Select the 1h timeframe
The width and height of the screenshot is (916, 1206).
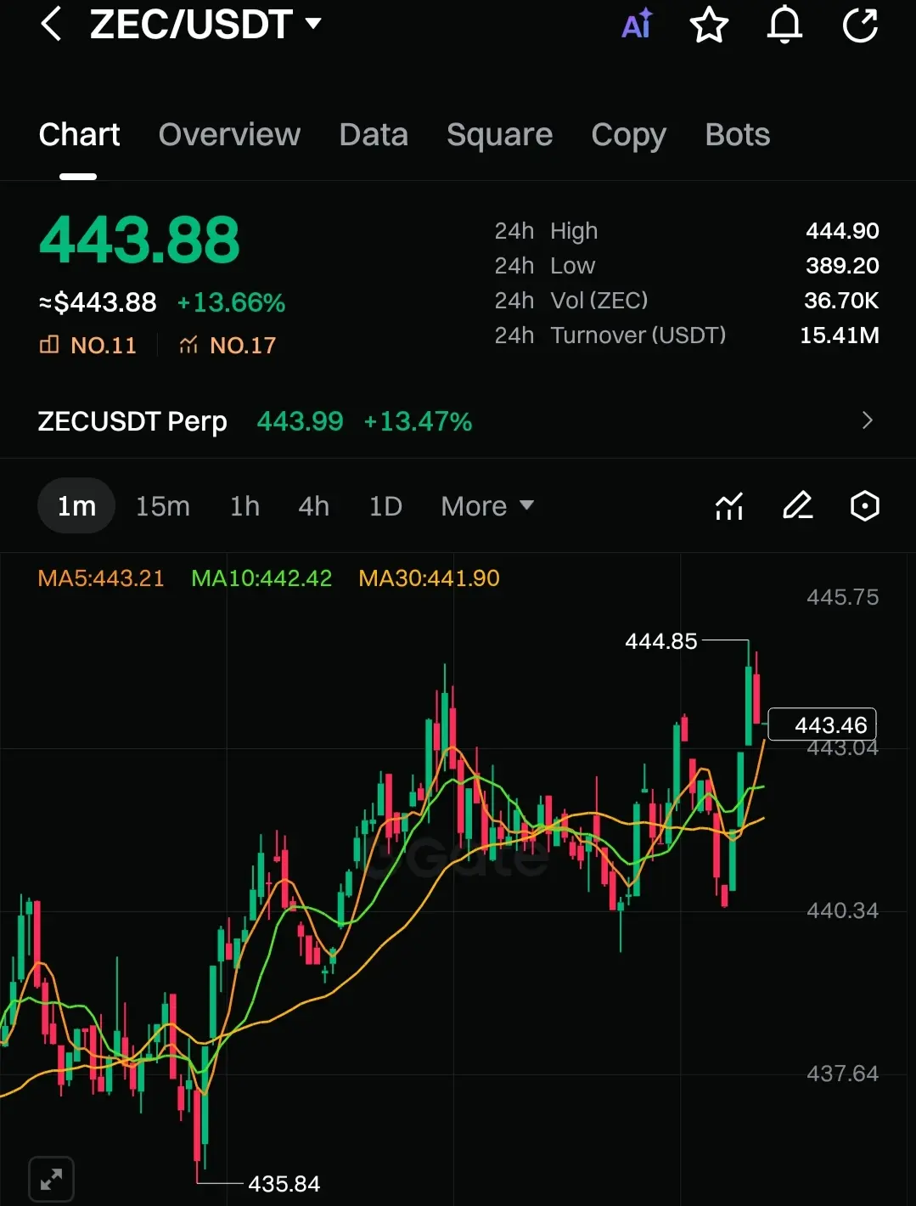[x=244, y=506]
